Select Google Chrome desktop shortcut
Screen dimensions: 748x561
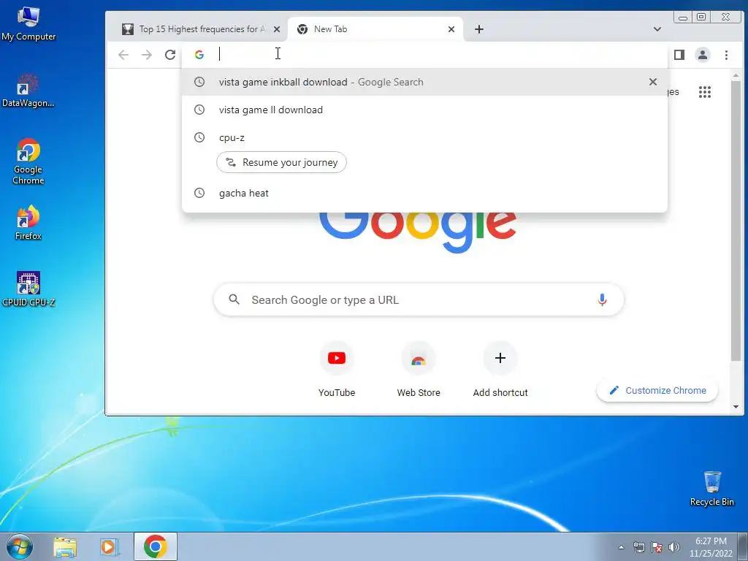28,161
